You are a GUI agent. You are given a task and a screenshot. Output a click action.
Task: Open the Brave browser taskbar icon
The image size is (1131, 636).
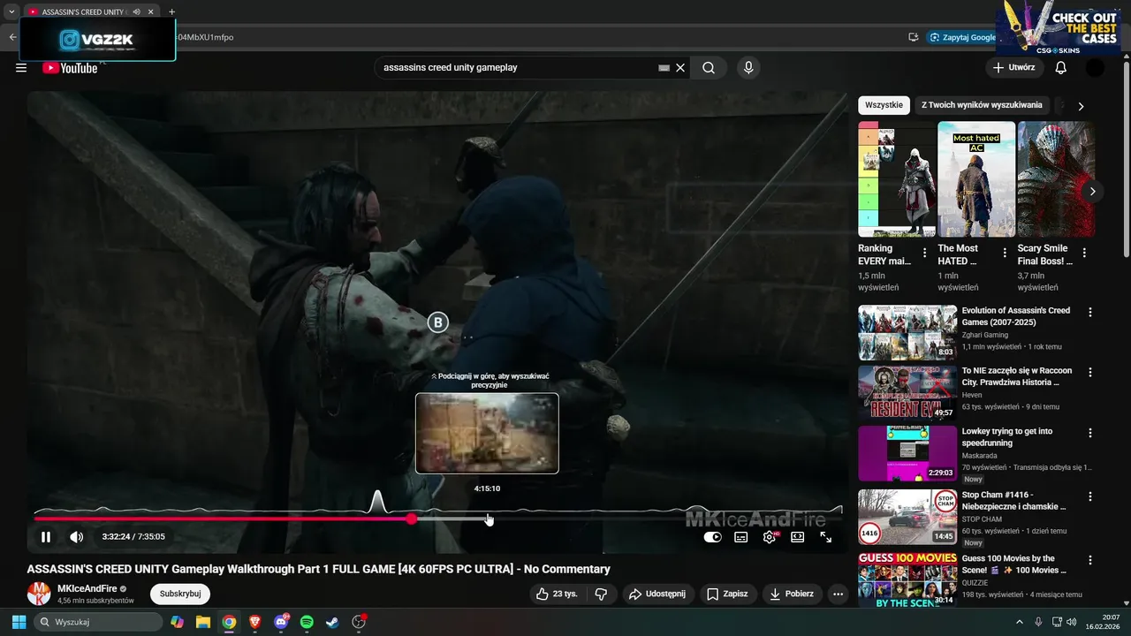tap(255, 622)
